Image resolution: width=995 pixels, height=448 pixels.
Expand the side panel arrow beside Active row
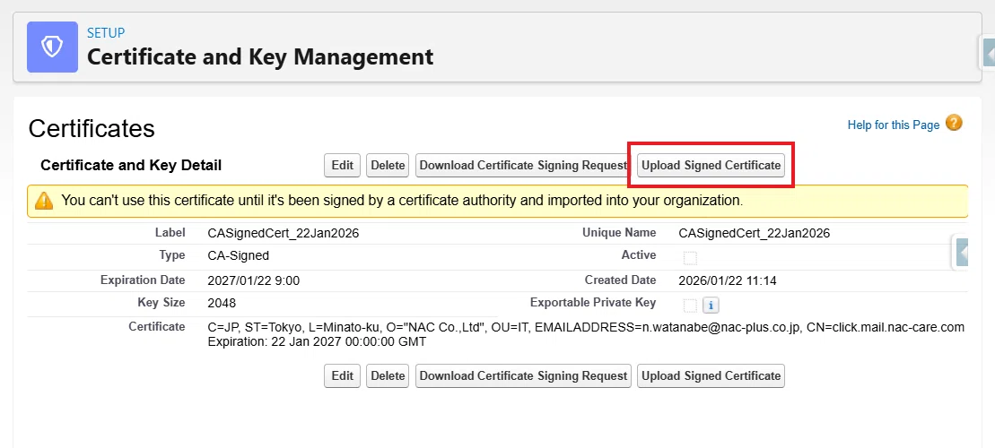(x=962, y=252)
